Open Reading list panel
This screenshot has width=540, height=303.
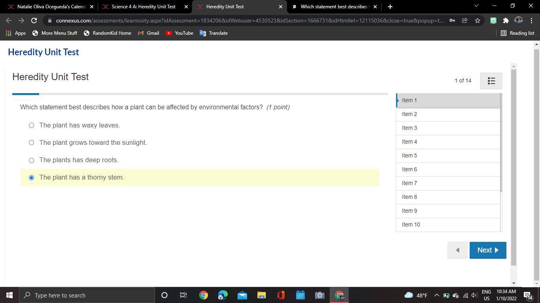click(x=517, y=33)
